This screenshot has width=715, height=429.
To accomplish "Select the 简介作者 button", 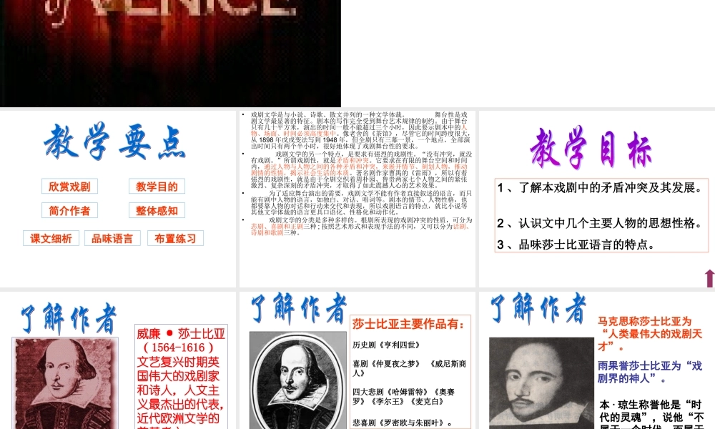I will [69, 210].
